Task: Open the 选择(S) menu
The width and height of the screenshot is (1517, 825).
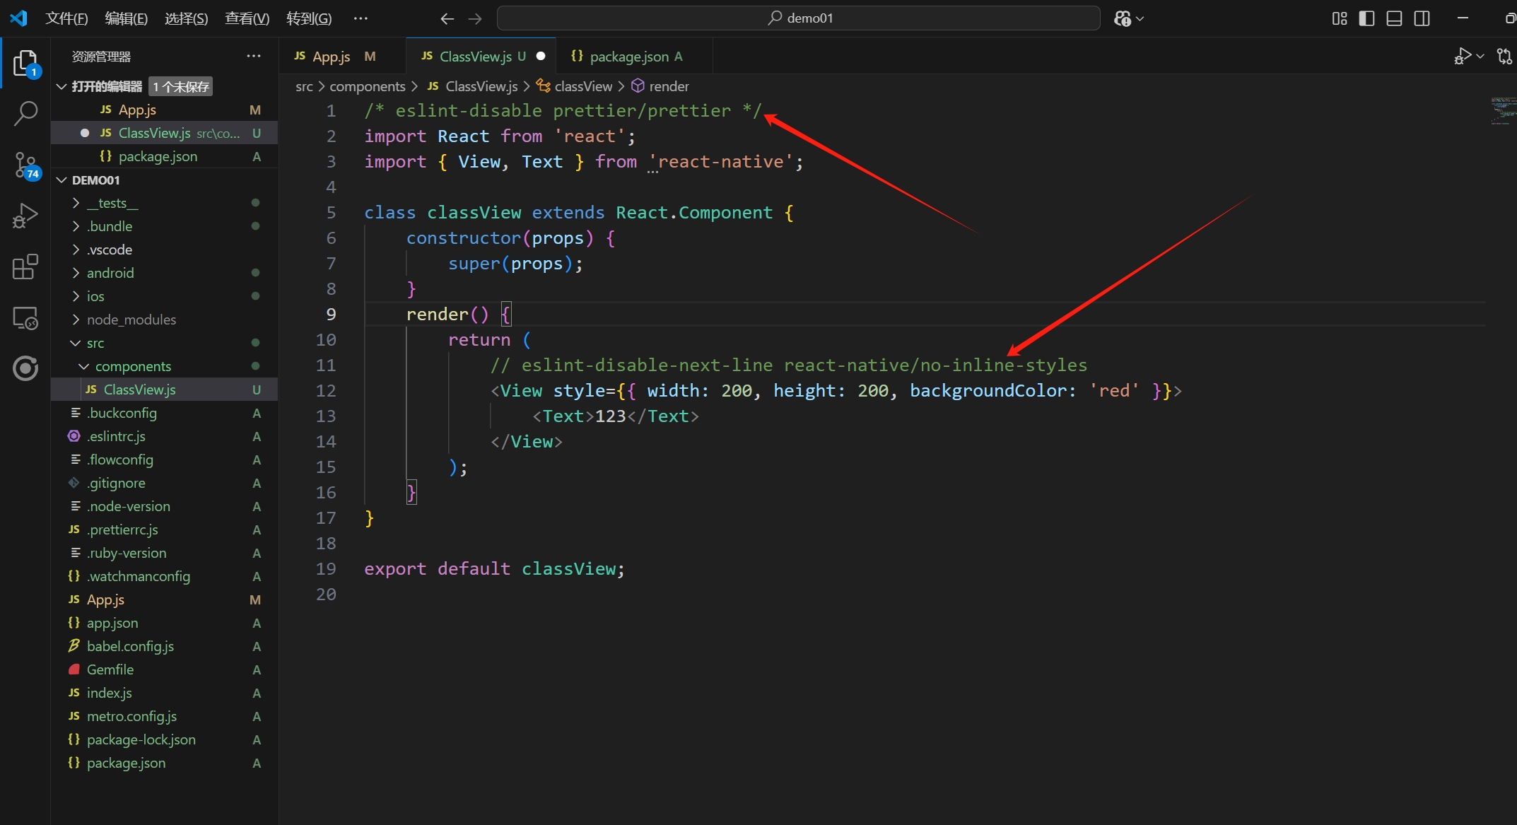Action: (x=187, y=18)
